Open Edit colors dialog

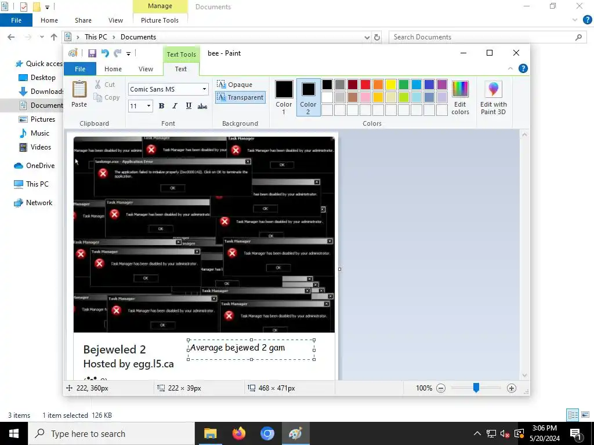(460, 97)
